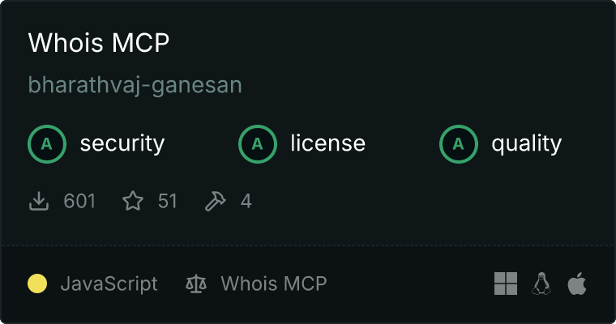Image resolution: width=616 pixels, height=324 pixels.
Task: Click the 601 downloads count
Action: [x=79, y=201]
